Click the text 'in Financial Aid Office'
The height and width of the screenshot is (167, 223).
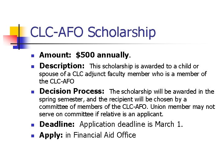[x=100, y=135]
